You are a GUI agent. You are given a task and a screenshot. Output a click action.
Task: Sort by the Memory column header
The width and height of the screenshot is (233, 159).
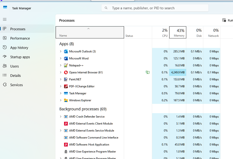click(x=178, y=32)
